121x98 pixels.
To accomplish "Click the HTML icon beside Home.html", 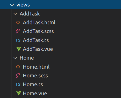I will point(18,67).
